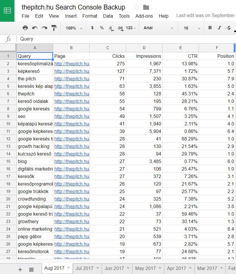236x274 pixels.
Task: Open the 'Last edit was on September' link
Action: 205,16
